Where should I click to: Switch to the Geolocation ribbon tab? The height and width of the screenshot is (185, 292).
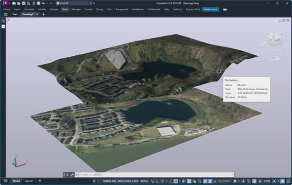coord(210,9)
